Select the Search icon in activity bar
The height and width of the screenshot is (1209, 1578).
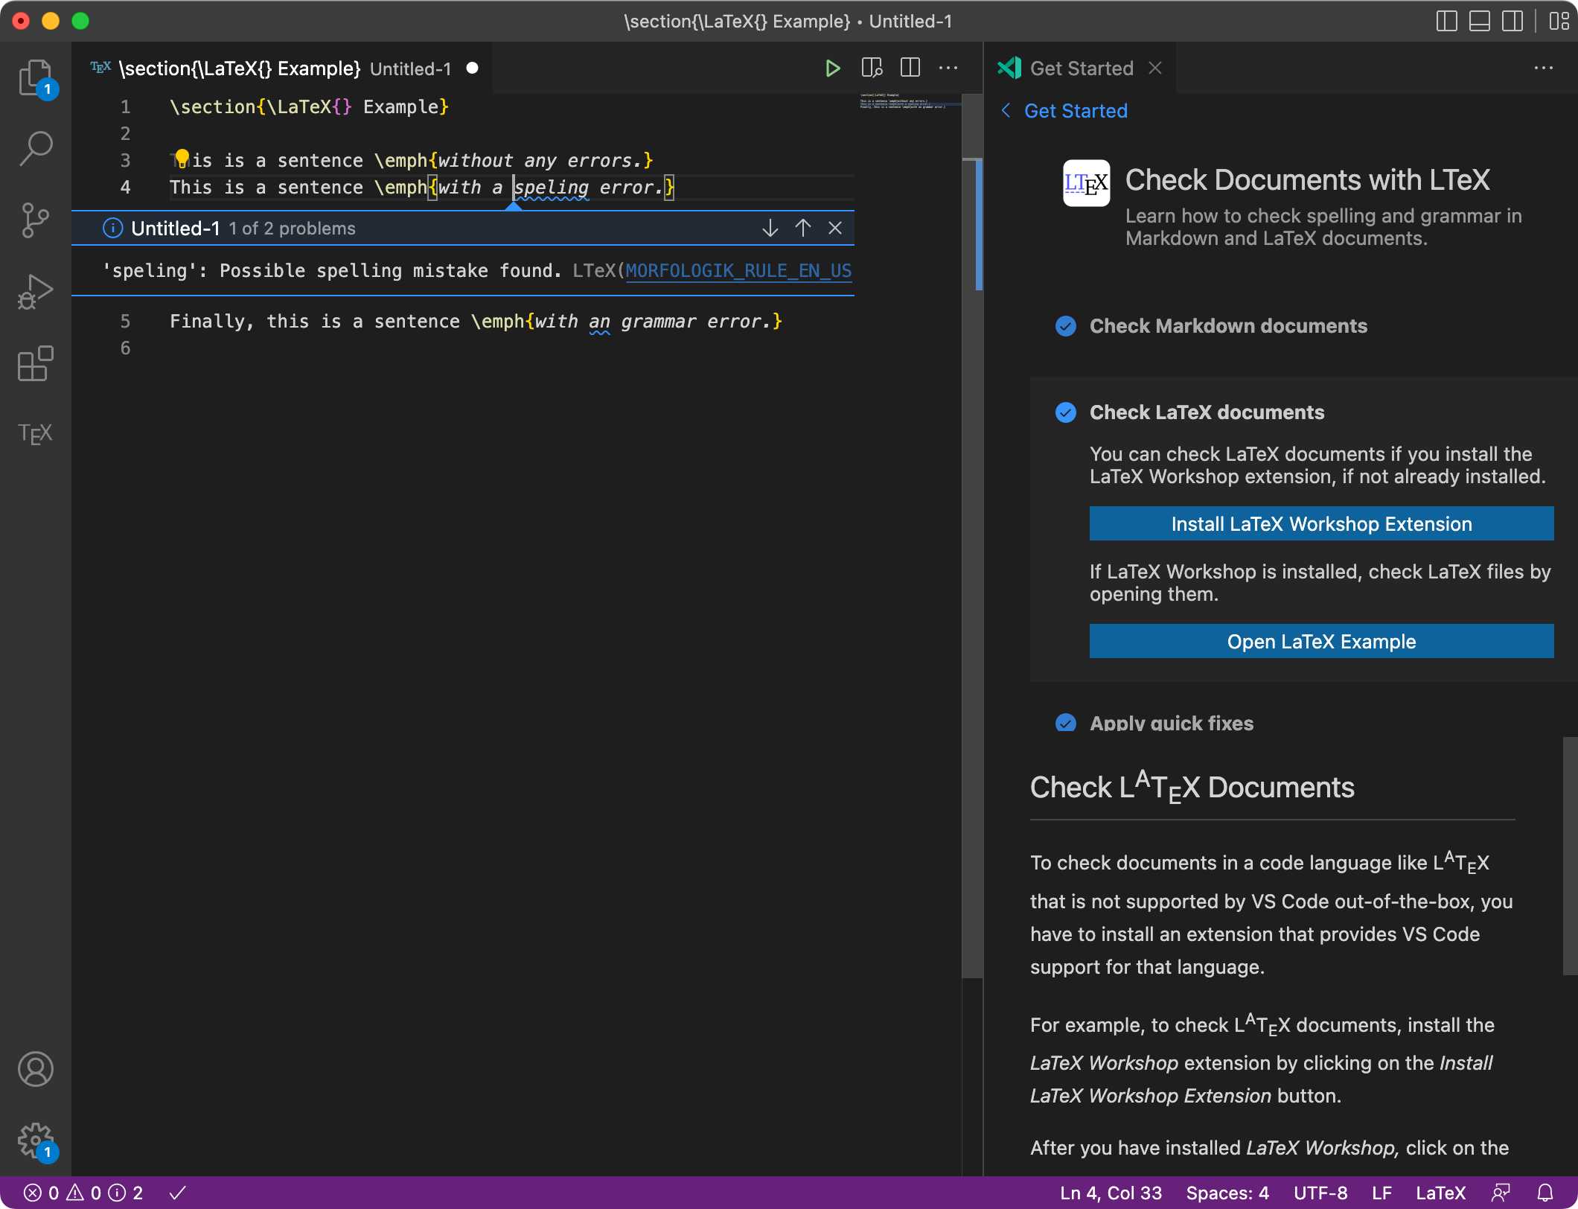tap(35, 148)
